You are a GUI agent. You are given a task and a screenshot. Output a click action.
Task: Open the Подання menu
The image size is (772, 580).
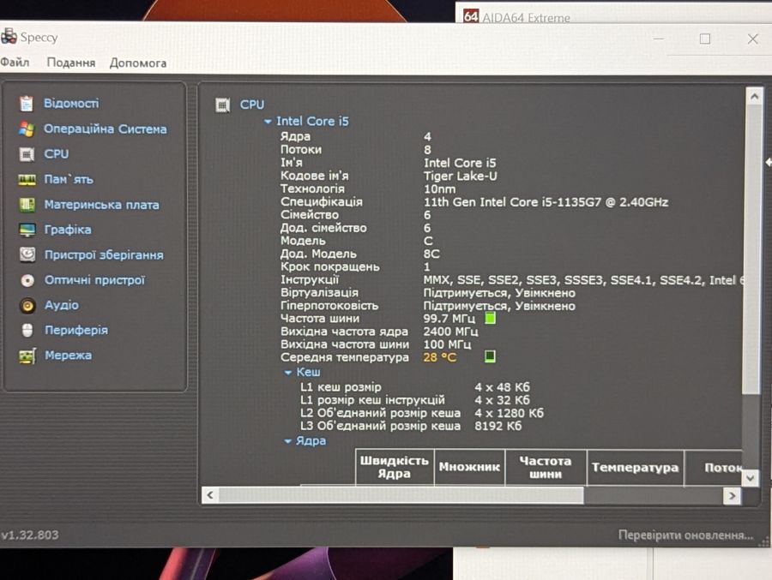click(71, 63)
